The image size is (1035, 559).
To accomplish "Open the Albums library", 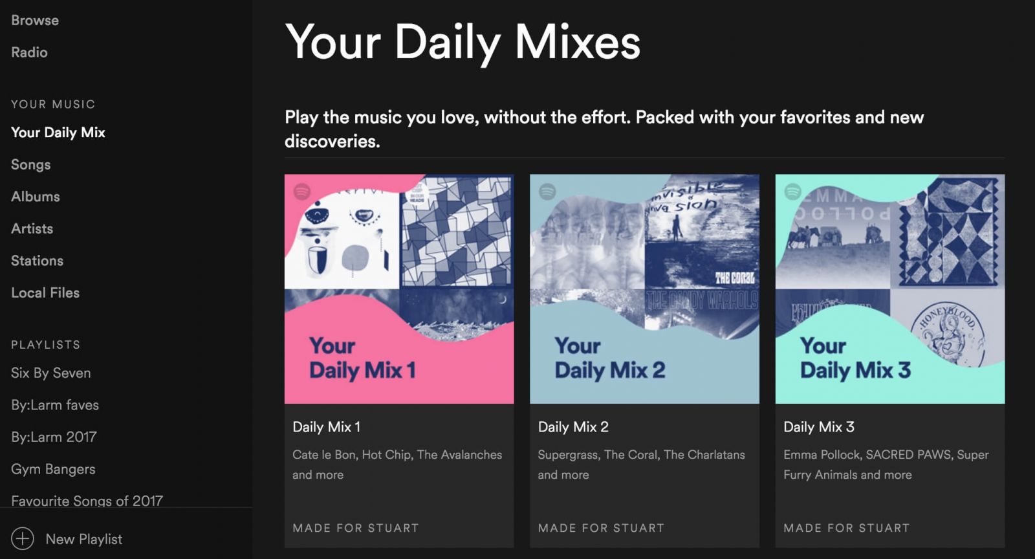I will (x=35, y=196).
